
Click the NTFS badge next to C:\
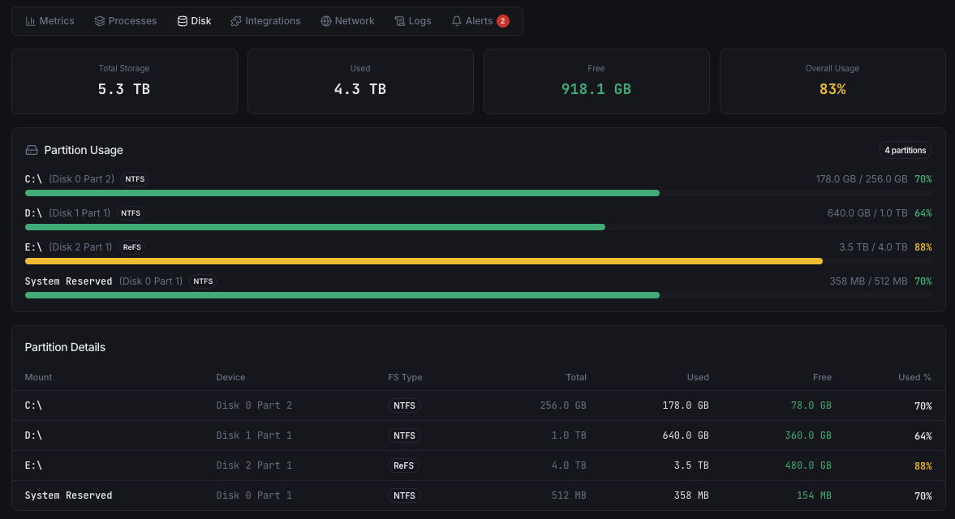point(134,179)
